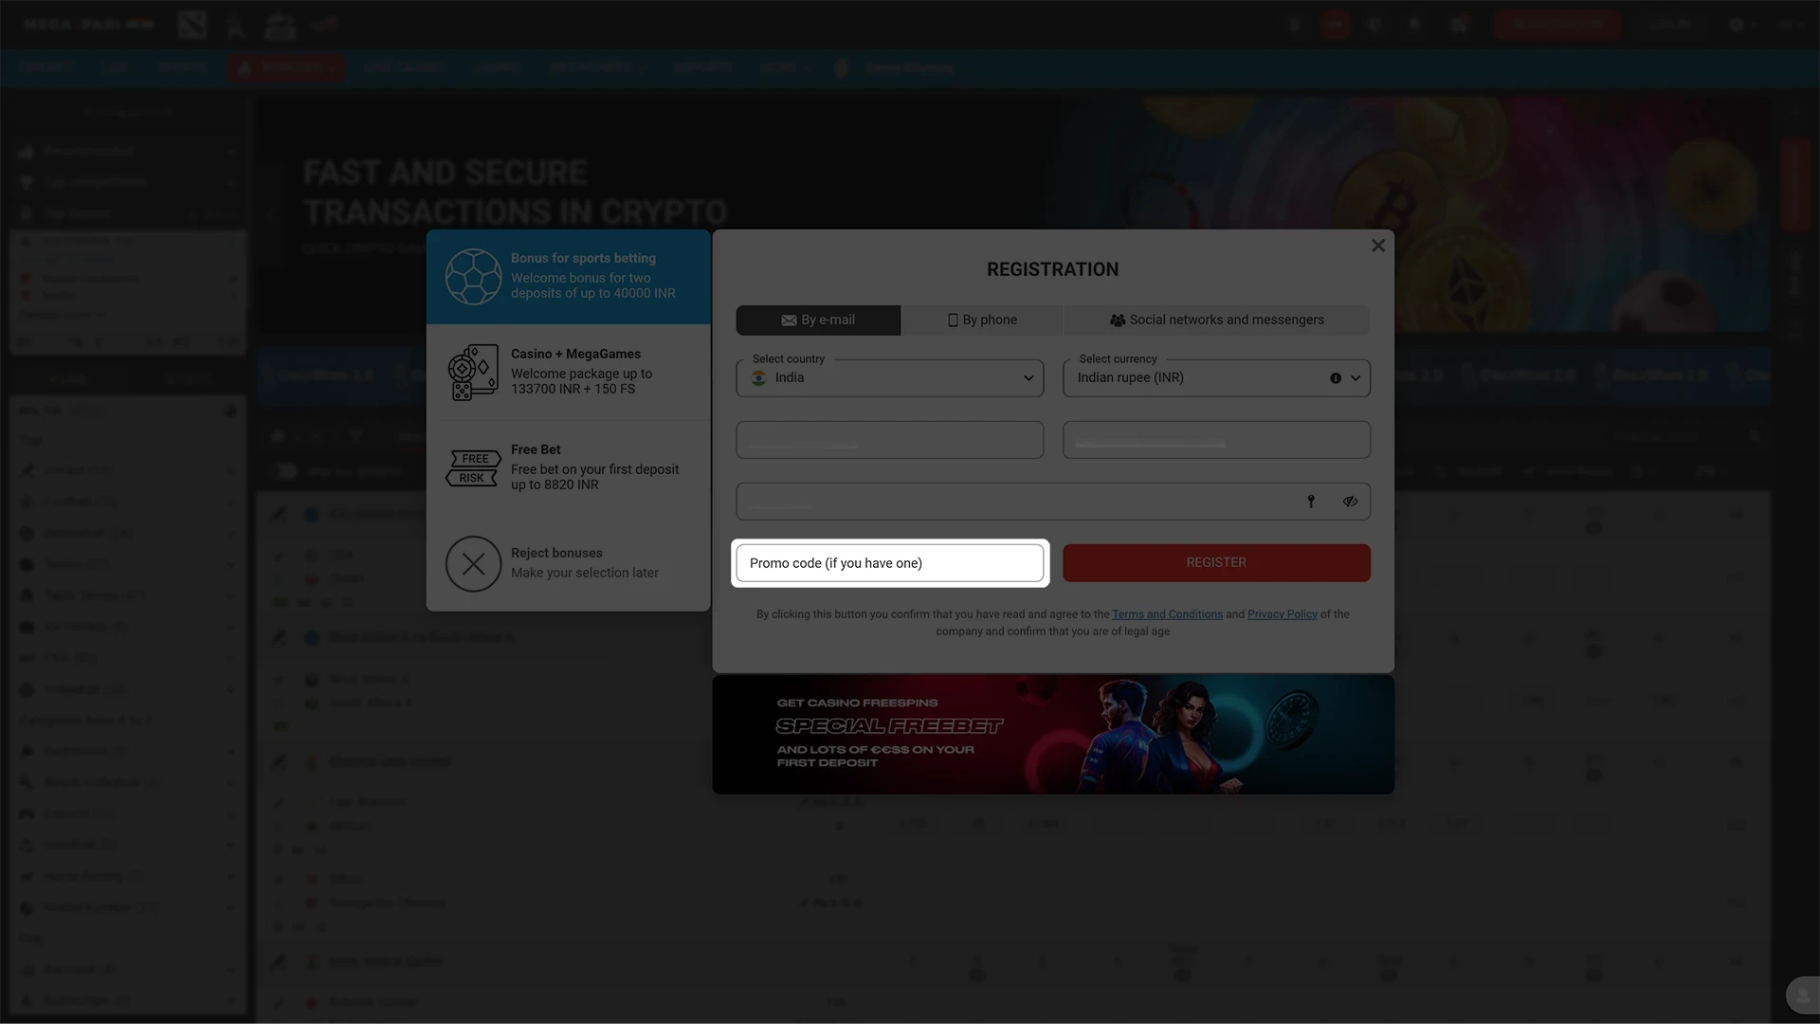Select the By e-mail tab
The image size is (1820, 1024).
818,320
